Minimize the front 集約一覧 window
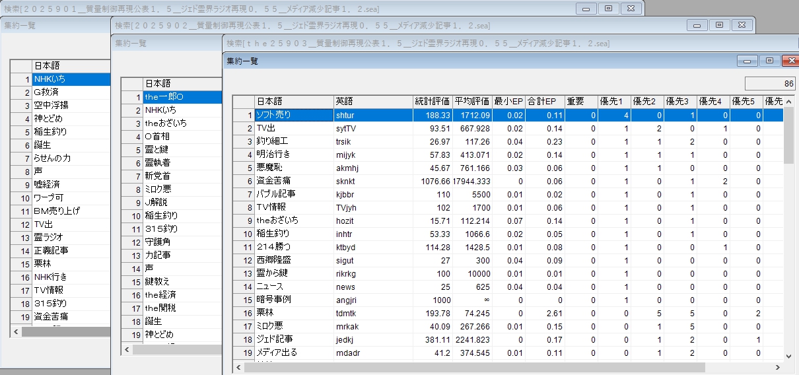This screenshot has height=375, width=799. pos(747,61)
